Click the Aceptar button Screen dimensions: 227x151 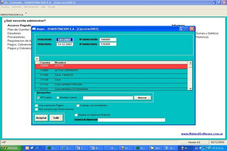pos(41,118)
